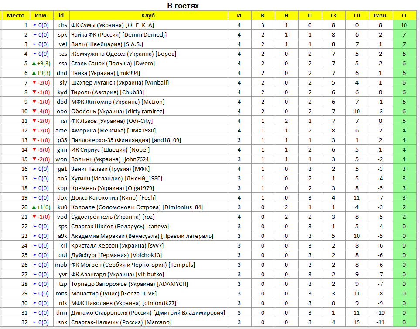The width and height of the screenshot is (420, 329).
Task: Select the cell 'Жемчужина Одесса (Украина) [Боров]'
Action: (x=149, y=54)
